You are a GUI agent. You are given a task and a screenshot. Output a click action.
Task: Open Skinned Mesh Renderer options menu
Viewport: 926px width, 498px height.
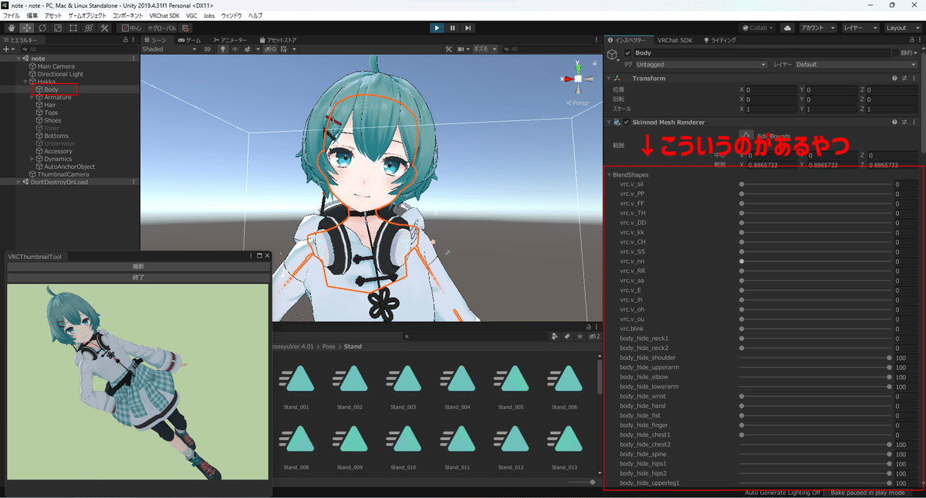click(913, 122)
